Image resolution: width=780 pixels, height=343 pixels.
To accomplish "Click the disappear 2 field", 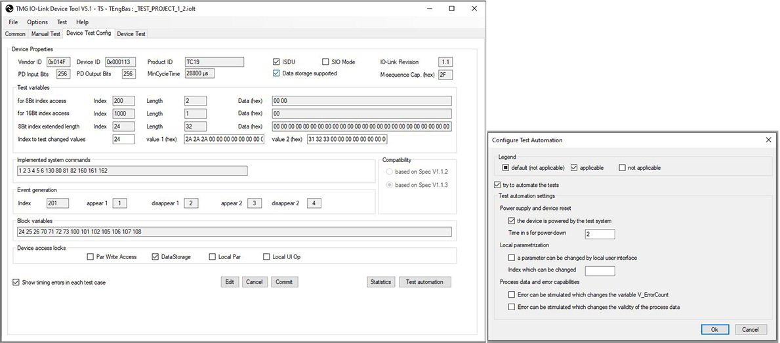I will coord(314,203).
